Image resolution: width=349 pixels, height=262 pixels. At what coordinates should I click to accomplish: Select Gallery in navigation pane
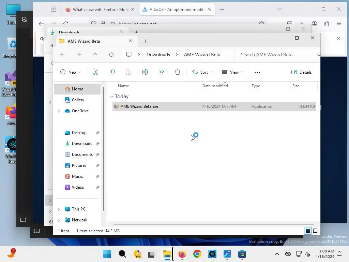coord(77,100)
